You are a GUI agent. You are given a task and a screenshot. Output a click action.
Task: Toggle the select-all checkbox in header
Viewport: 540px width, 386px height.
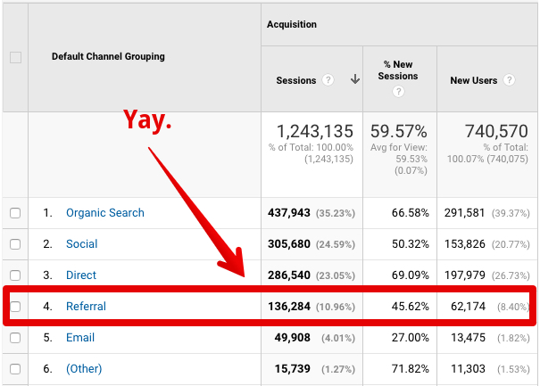[x=14, y=57]
